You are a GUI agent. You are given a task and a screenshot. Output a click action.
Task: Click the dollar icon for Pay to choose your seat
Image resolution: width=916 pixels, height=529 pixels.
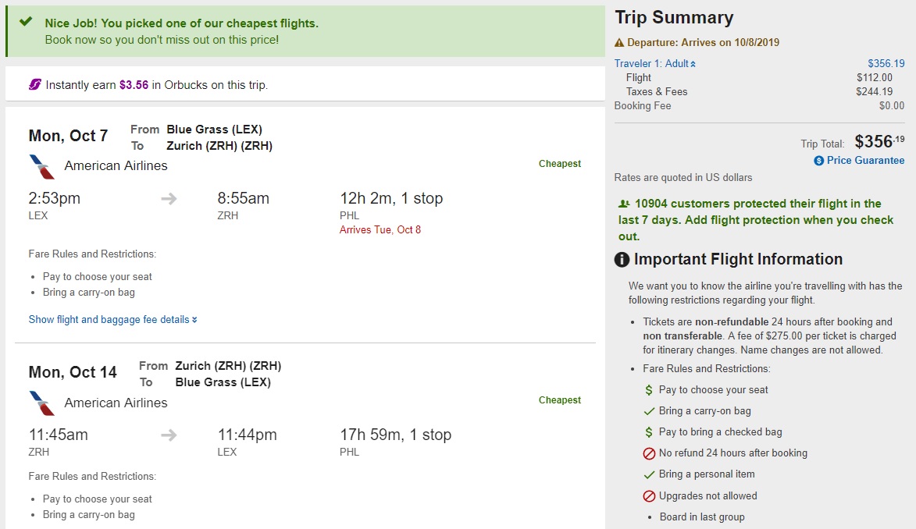click(648, 390)
